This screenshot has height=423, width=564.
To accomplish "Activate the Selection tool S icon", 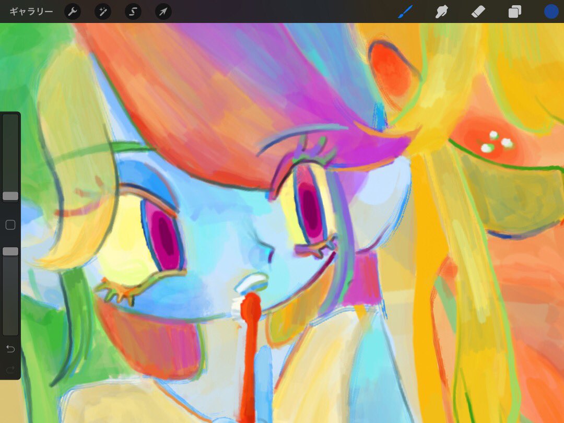I will [x=133, y=12].
